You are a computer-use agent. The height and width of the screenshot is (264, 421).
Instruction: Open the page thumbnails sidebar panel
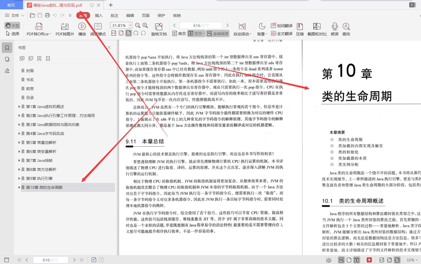(x=7, y=59)
